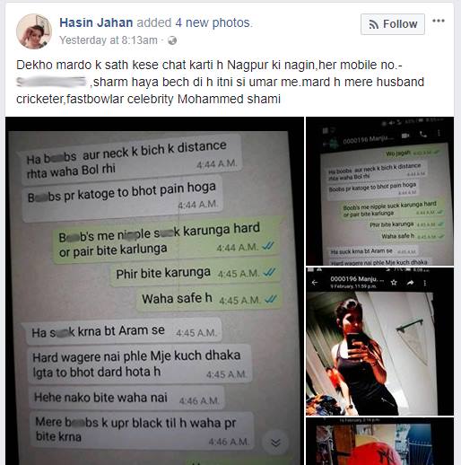This screenshot has width=461, height=465.
Task: Open the mirror selfie photo thumbnail
Action: click(x=379, y=342)
